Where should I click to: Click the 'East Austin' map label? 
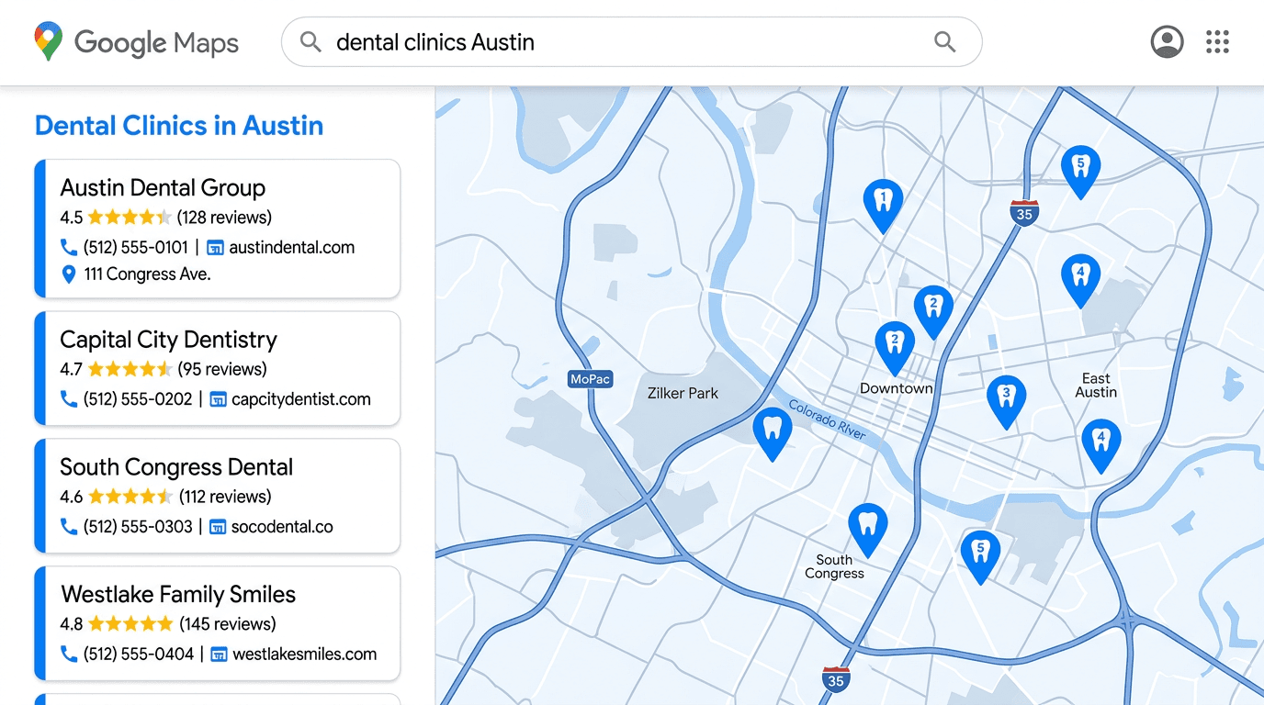tap(1096, 386)
